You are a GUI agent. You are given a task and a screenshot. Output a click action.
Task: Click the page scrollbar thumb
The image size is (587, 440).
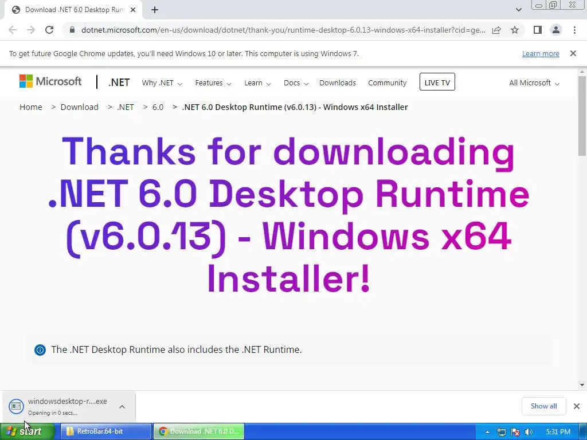pyautogui.click(x=582, y=116)
